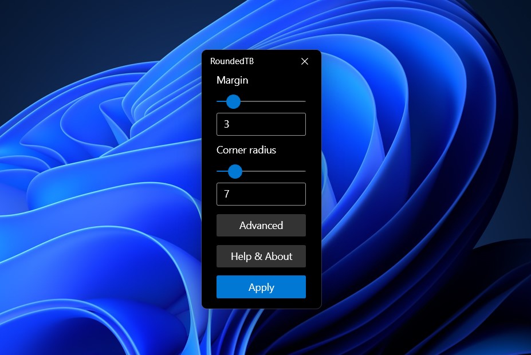Click the Corner radius label
The width and height of the screenshot is (531, 355).
pos(246,150)
